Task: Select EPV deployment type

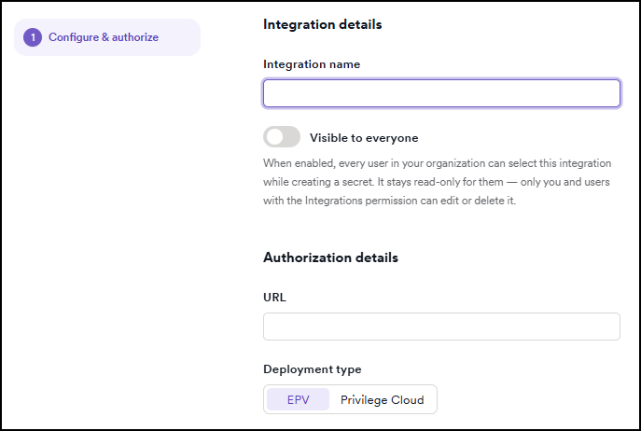Action: 298,399
